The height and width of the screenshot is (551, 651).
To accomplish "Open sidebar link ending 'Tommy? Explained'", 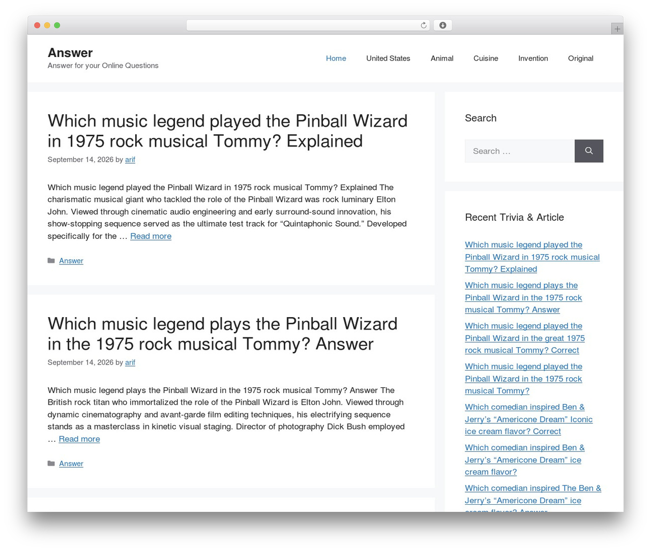I will [532, 257].
